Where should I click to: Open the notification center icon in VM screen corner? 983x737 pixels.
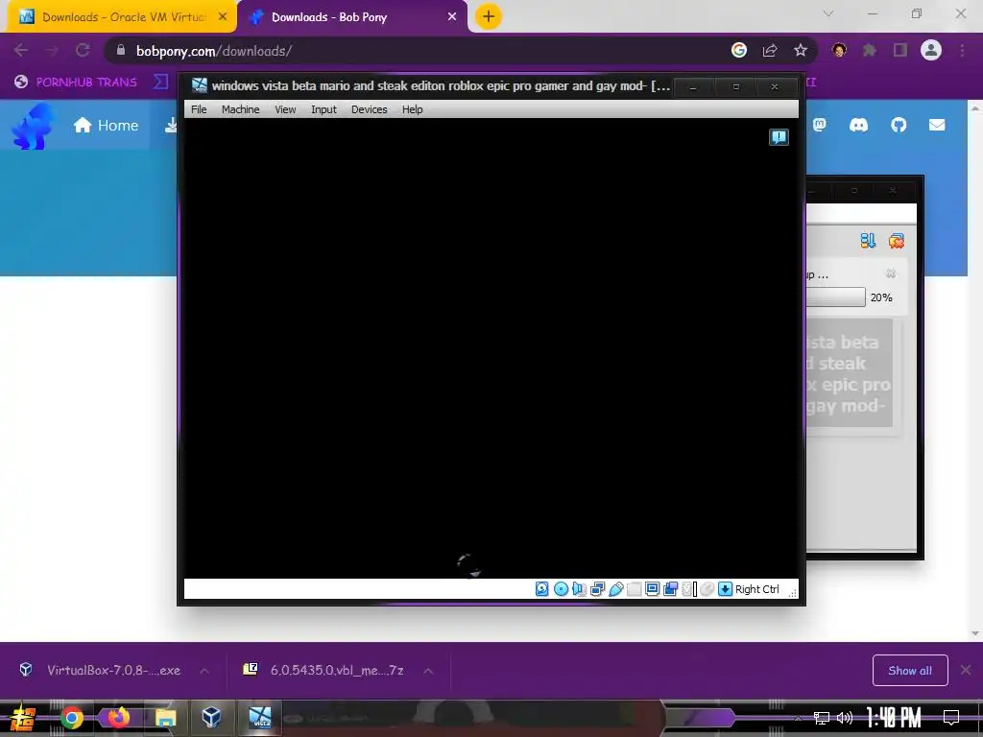click(x=779, y=137)
